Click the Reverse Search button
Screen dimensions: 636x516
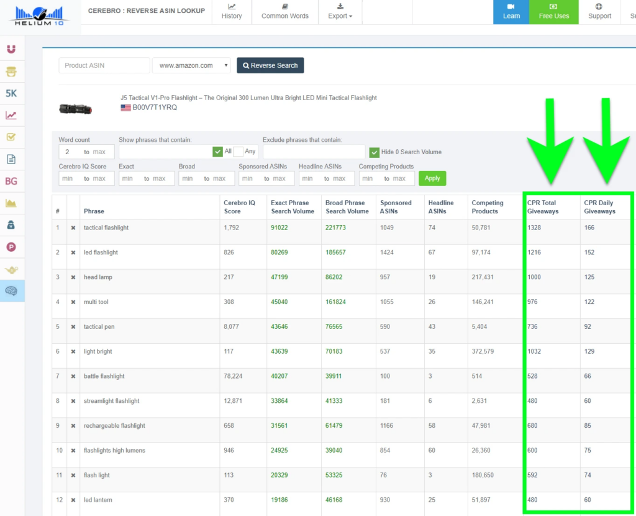click(x=270, y=65)
